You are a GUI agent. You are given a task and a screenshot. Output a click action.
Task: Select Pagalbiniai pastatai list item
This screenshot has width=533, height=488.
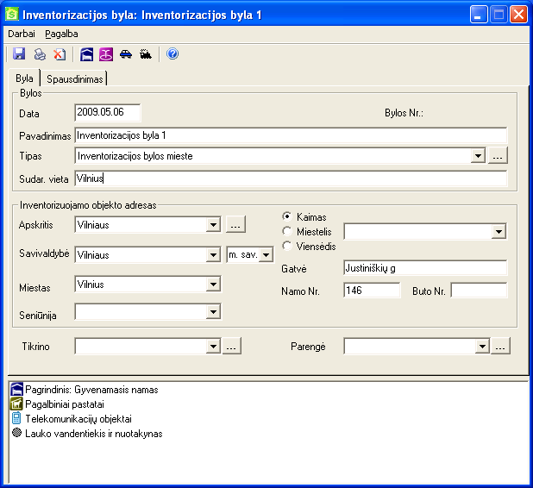(x=65, y=404)
